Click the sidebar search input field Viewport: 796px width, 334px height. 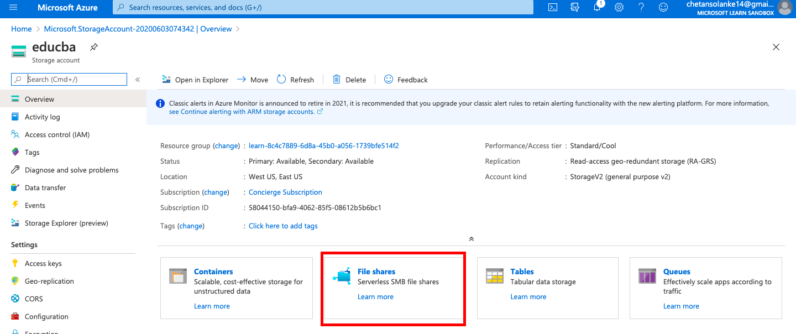(75, 79)
